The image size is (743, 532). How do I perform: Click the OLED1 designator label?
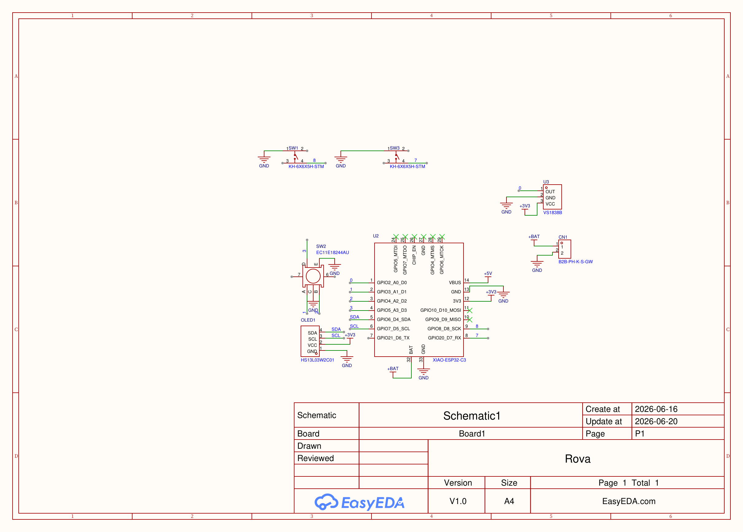tap(308, 320)
